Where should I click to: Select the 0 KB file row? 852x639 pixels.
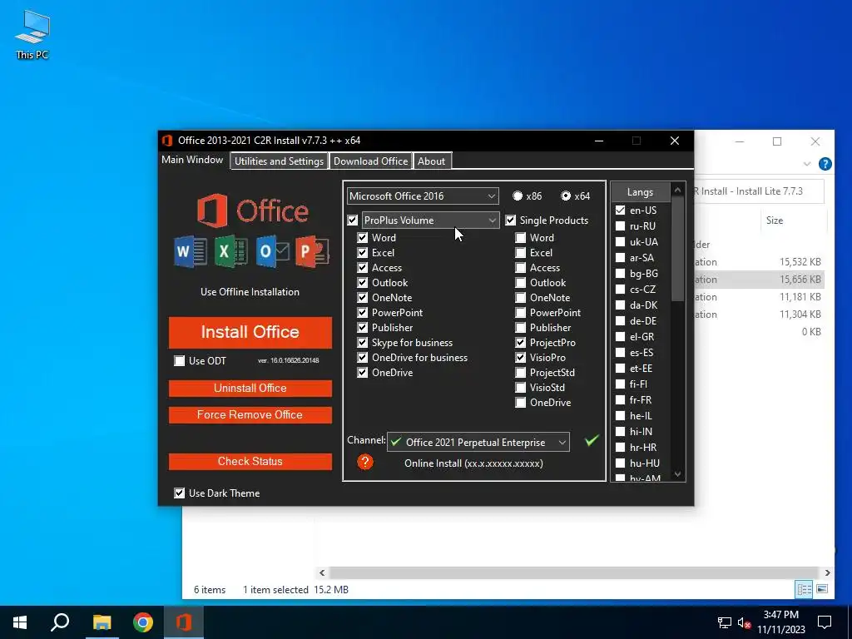(x=759, y=331)
